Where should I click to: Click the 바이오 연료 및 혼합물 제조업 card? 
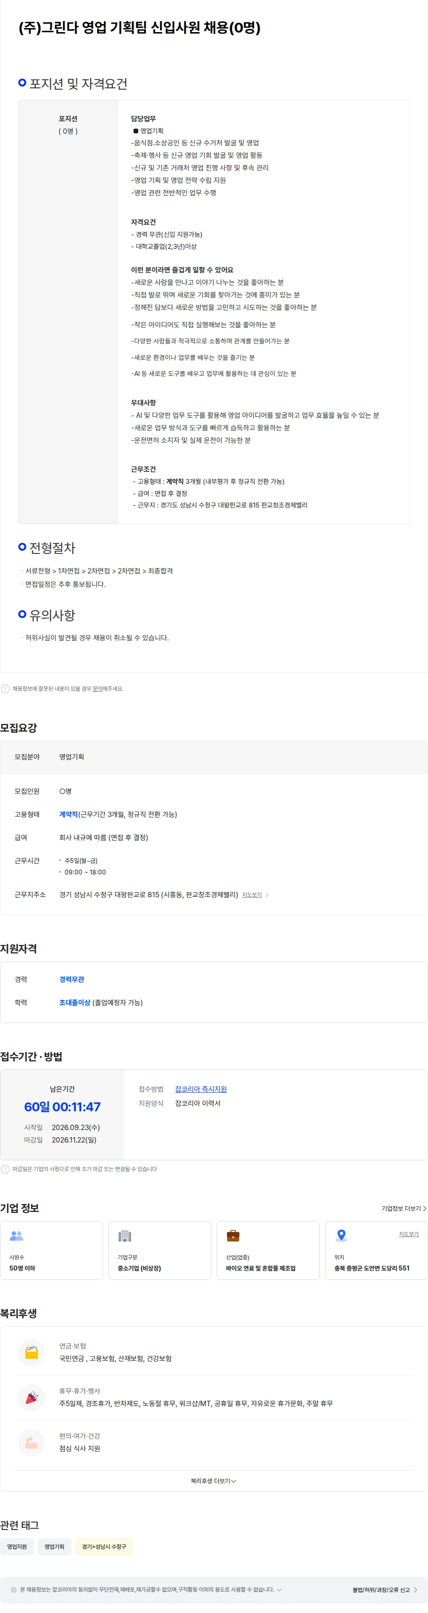click(x=268, y=1250)
